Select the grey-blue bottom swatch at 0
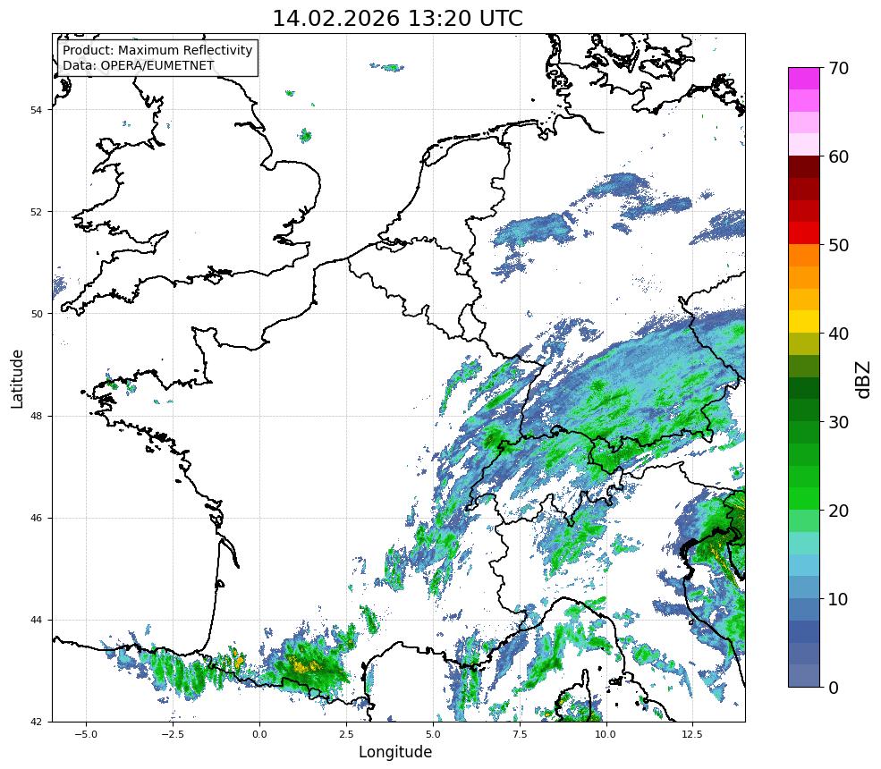Screen dimensions: 881x769 [x=804, y=676]
